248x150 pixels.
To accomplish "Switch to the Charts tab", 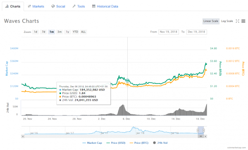I will coord(13,7).
